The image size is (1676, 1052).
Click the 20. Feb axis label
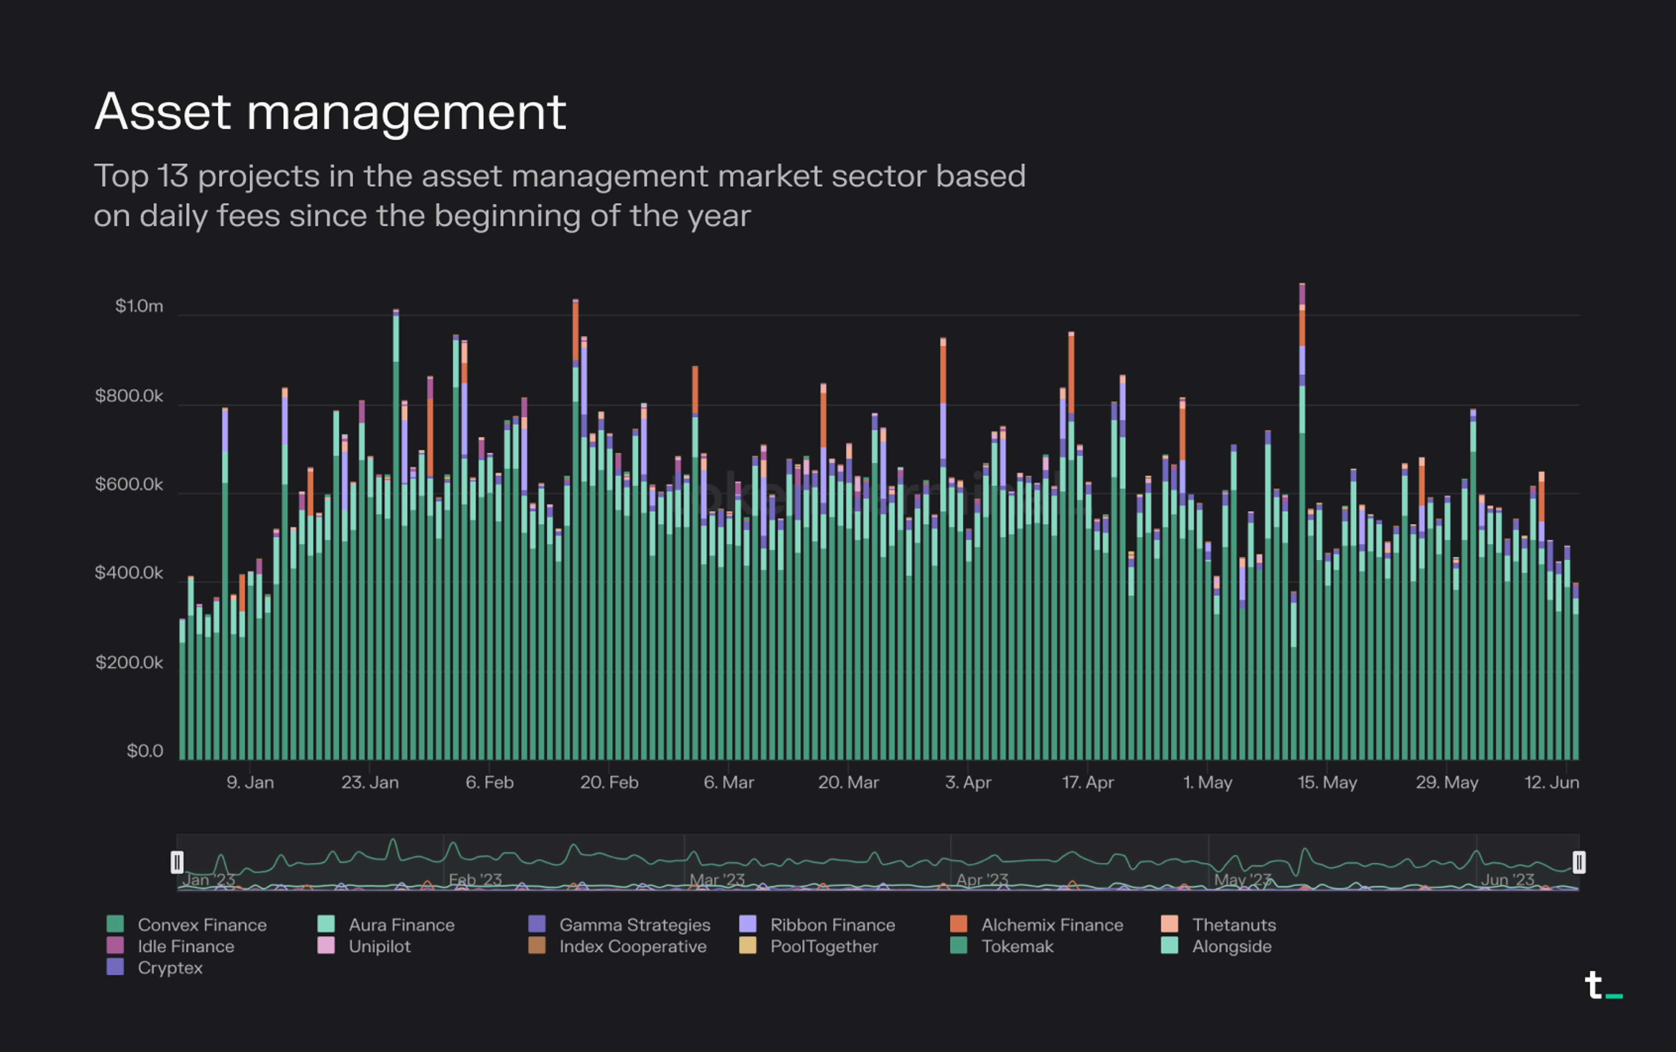click(x=609, y=782)
